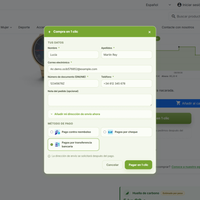
Task: Click in the Nota del pedido textarea
Action: tap(100, 100)
